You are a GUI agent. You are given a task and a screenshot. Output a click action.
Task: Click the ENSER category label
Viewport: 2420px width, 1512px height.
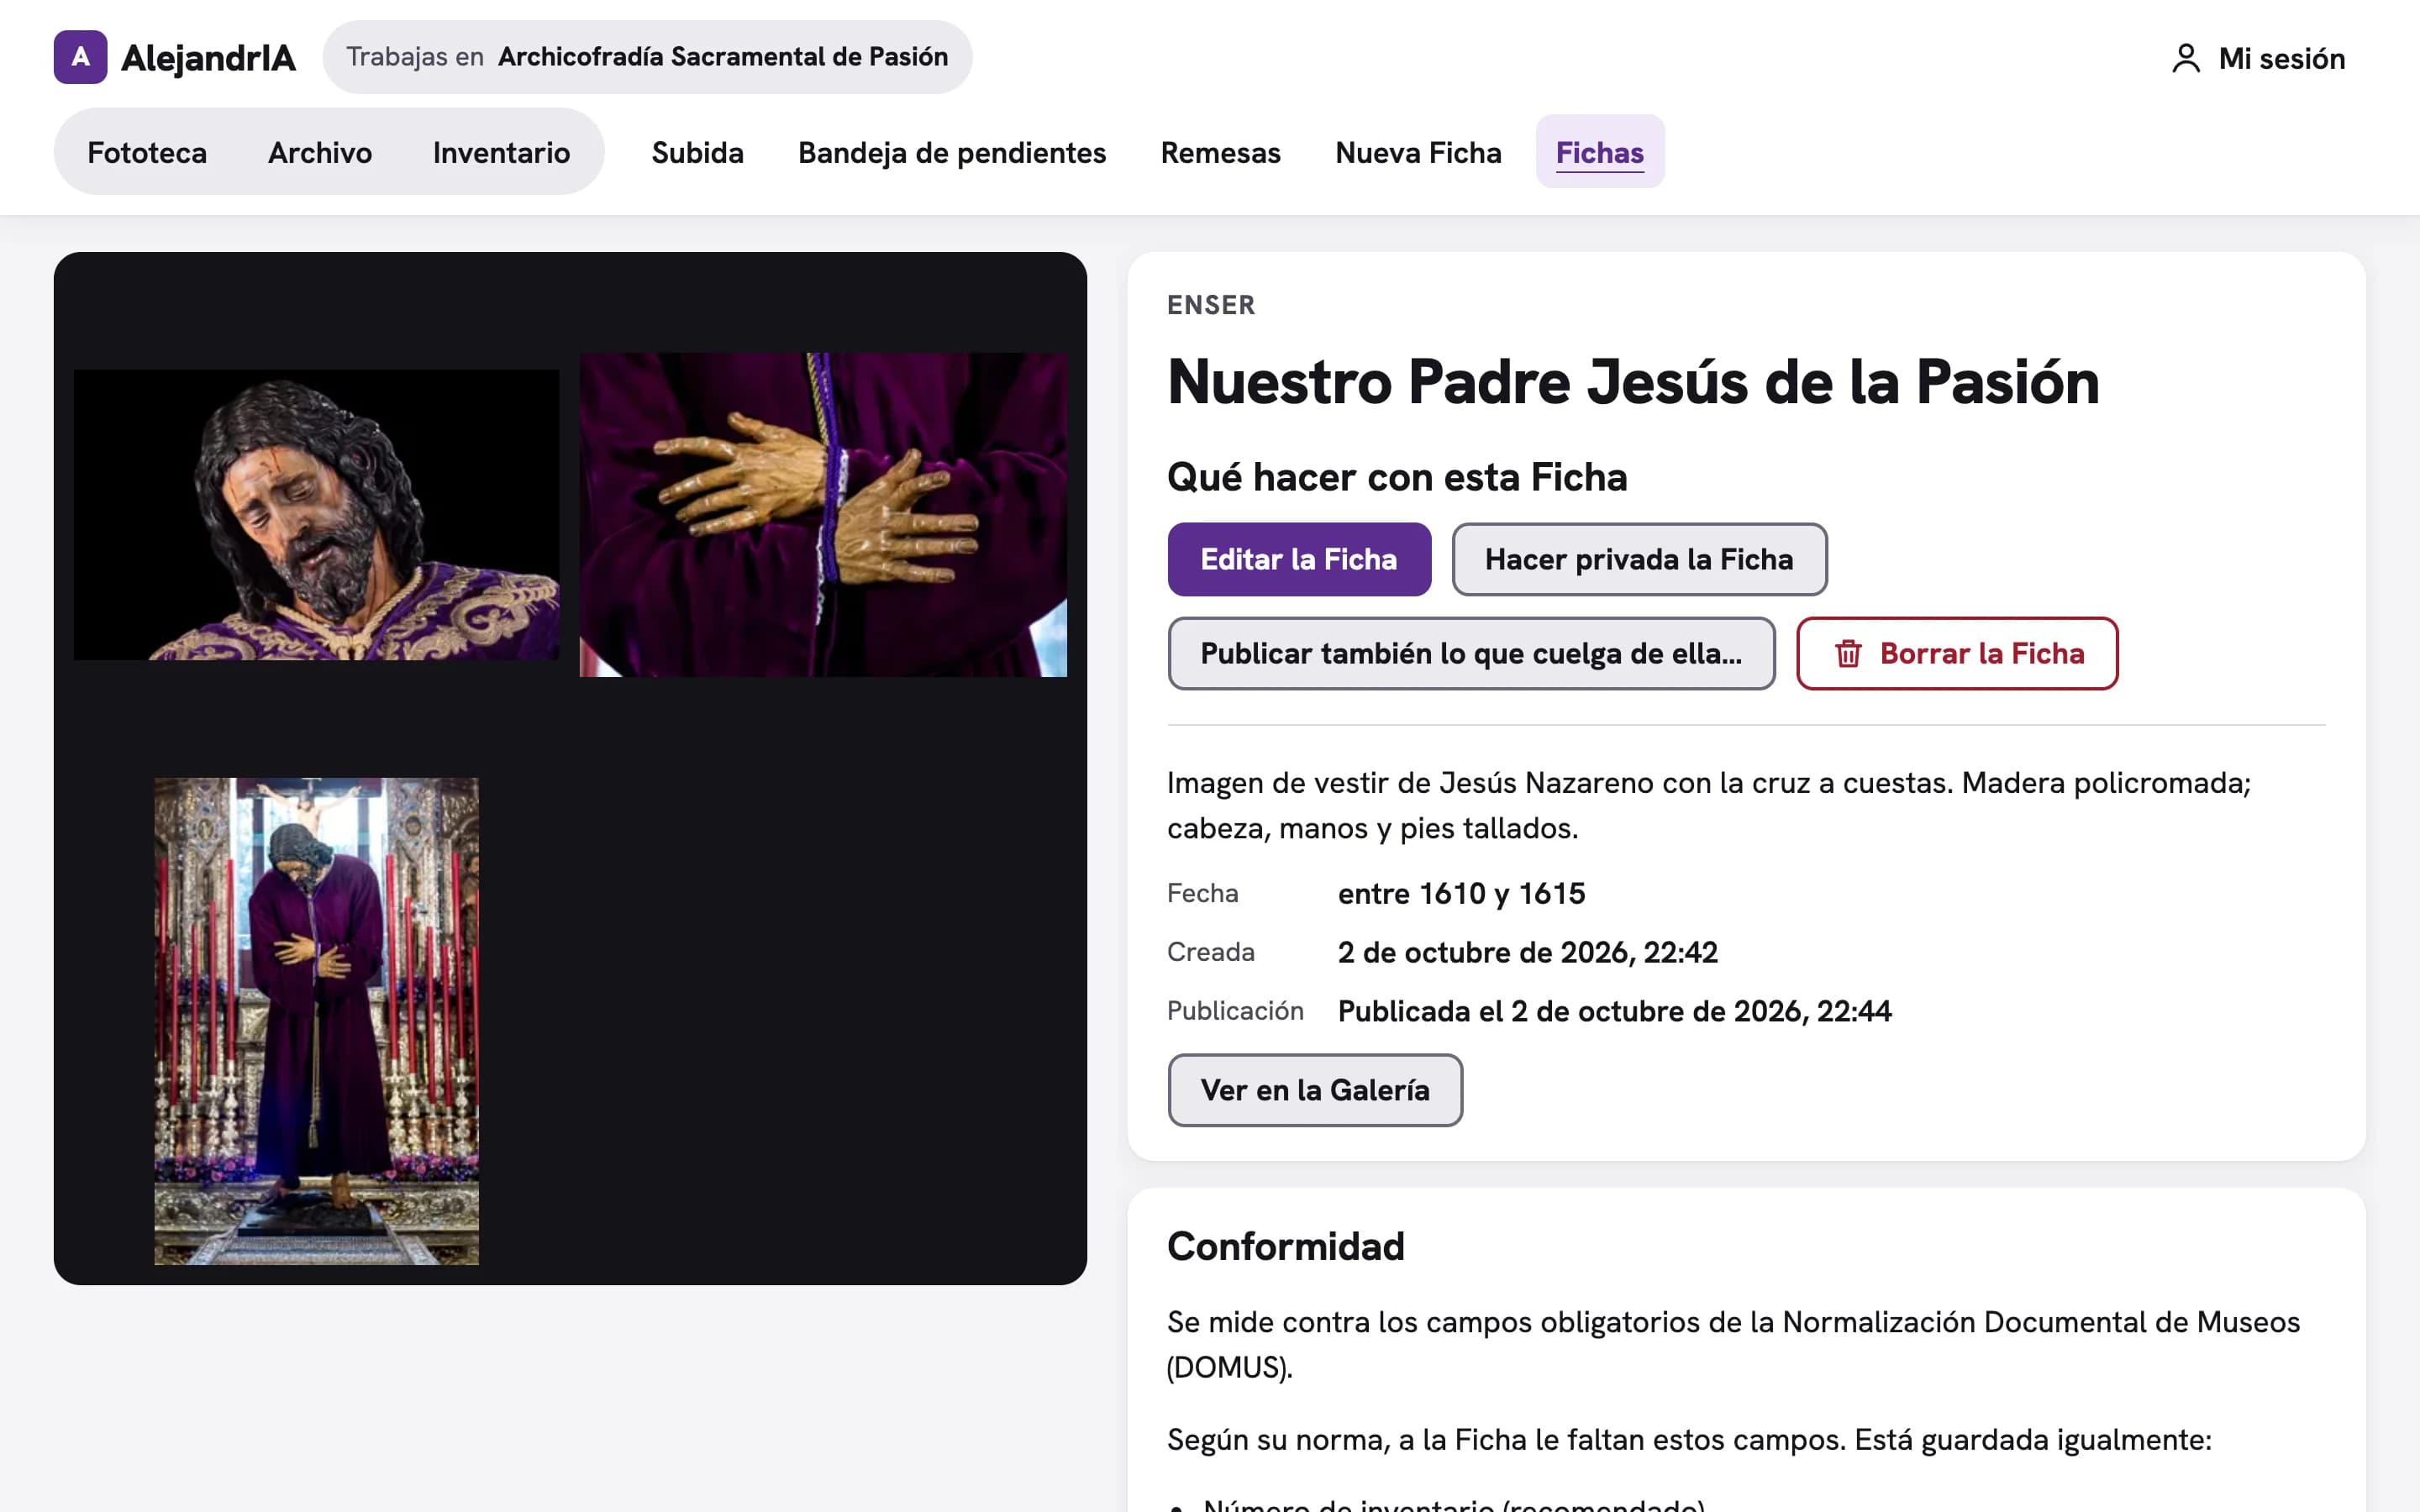pyautogui.click(x=1211, y=305)
